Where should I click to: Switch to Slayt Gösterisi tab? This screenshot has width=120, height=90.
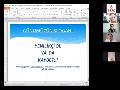tap(44, 8)
